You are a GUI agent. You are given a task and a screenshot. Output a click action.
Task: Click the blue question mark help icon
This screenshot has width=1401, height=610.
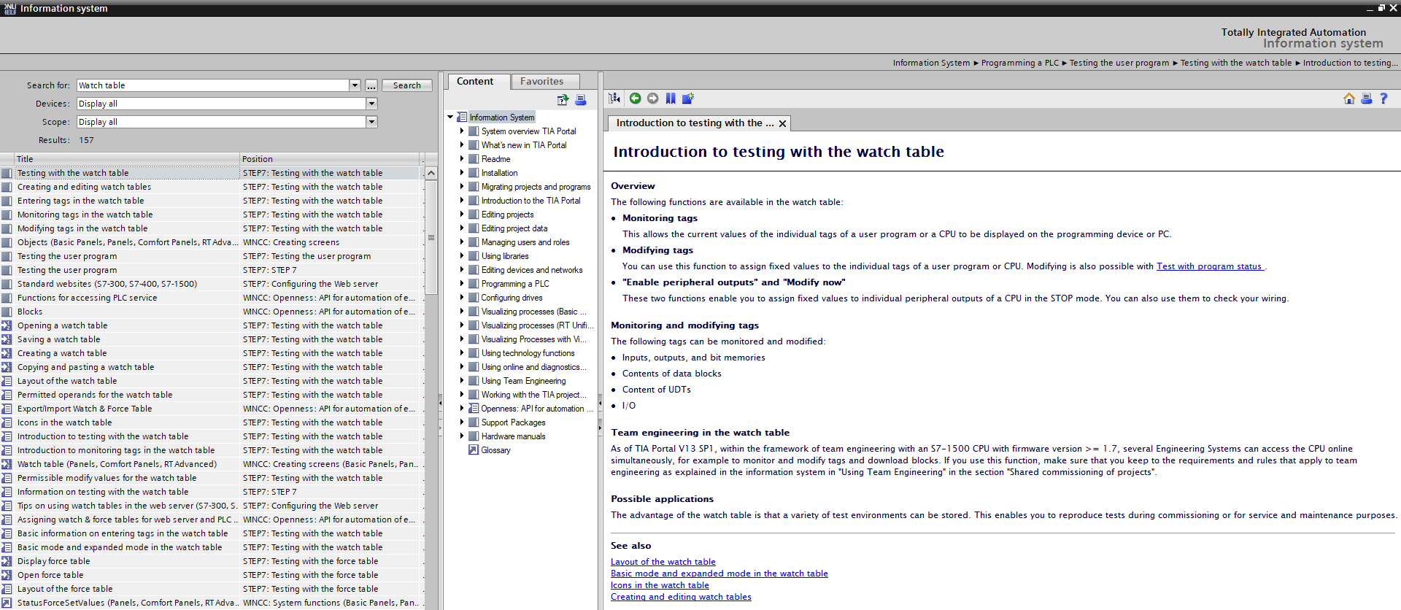coord(1383,99)
